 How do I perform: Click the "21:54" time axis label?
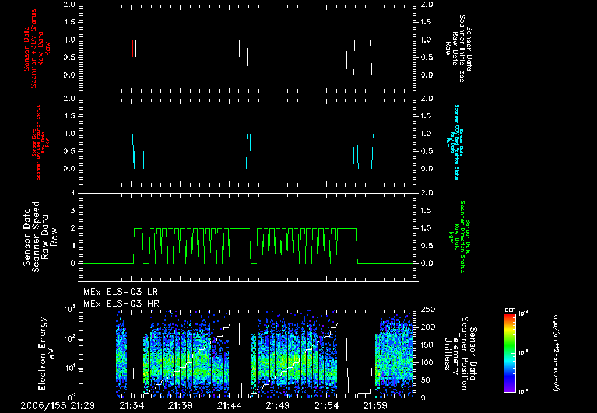coord(326,405)
